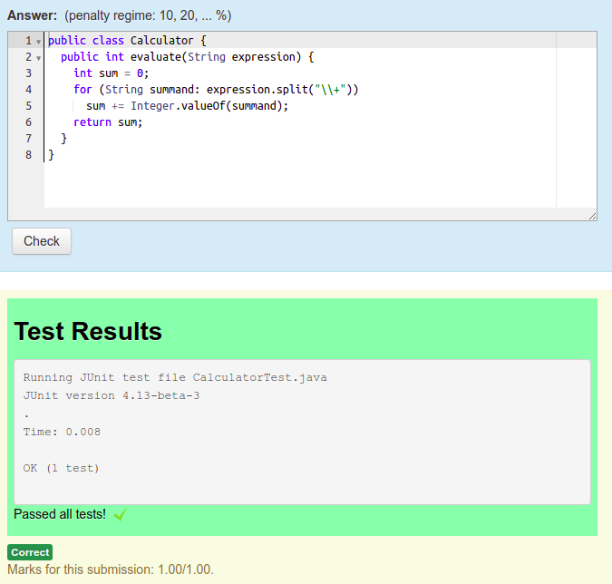Click the green Correct badge

pos(30,552)
